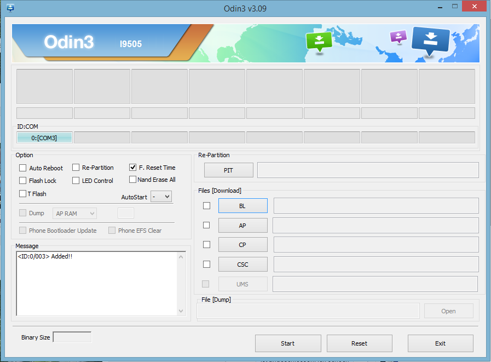Open the AutoStart dropdown

pyautogui.click(x=161, y=196)
